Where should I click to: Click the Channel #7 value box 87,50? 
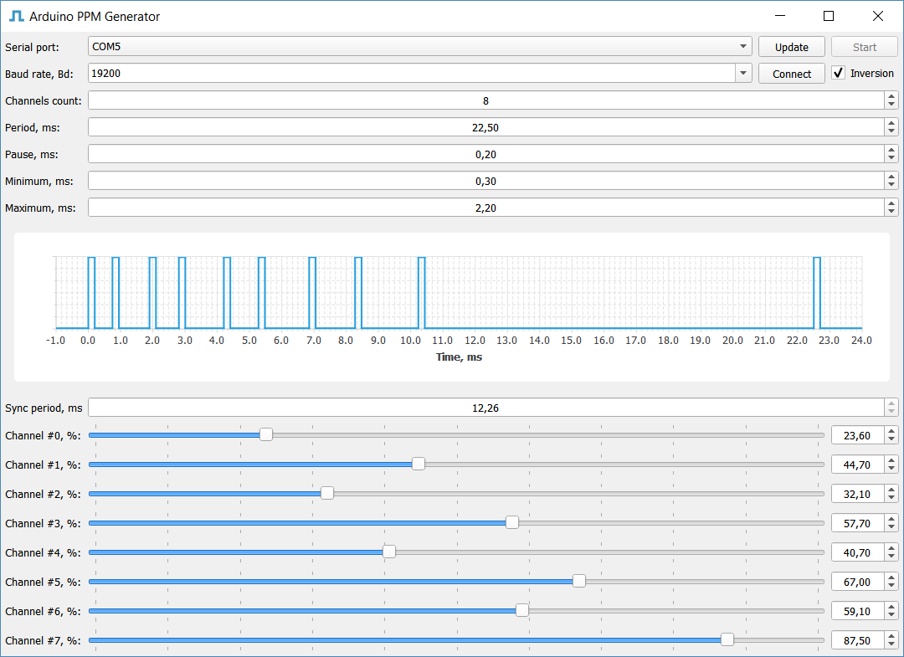857,641
